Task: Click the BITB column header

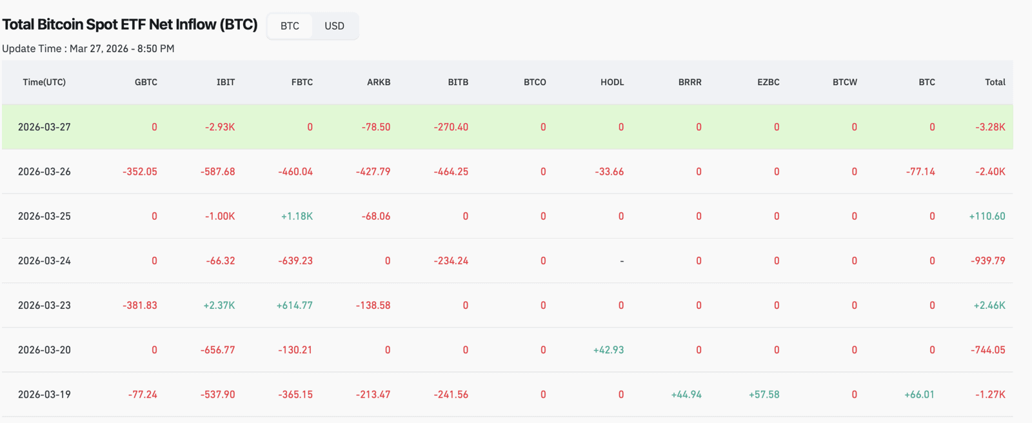Action: [x=457, y=82]
